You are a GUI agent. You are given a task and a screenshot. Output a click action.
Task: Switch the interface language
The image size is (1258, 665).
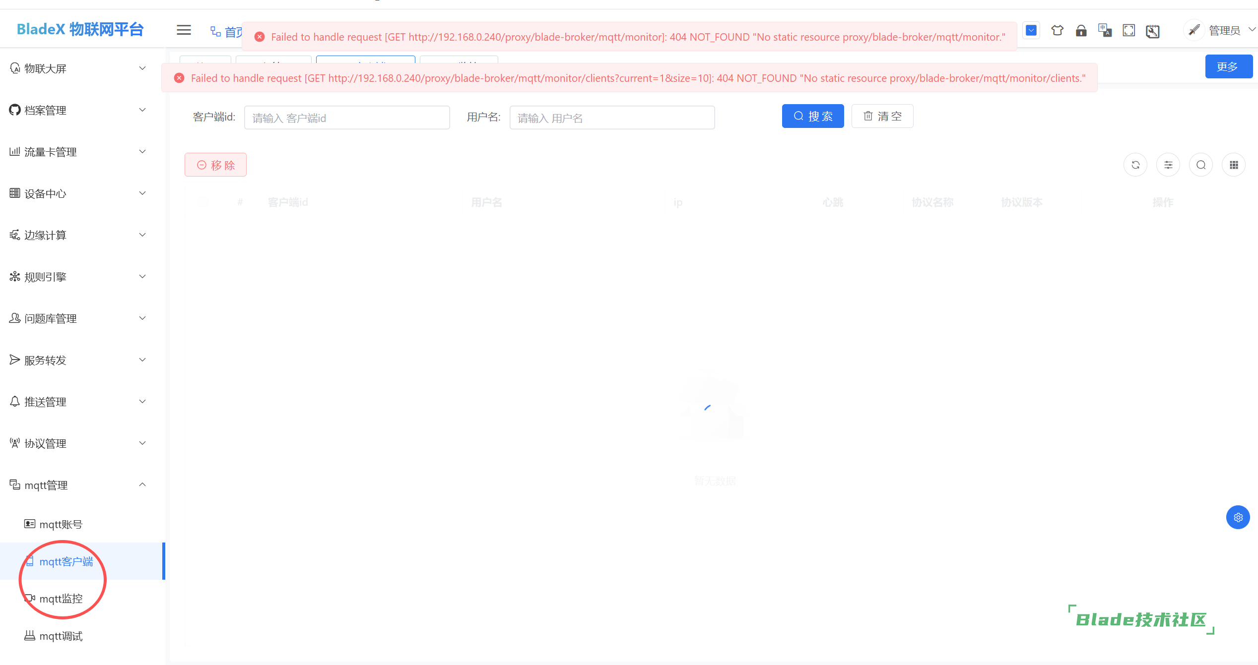[x=1105, y=30]
